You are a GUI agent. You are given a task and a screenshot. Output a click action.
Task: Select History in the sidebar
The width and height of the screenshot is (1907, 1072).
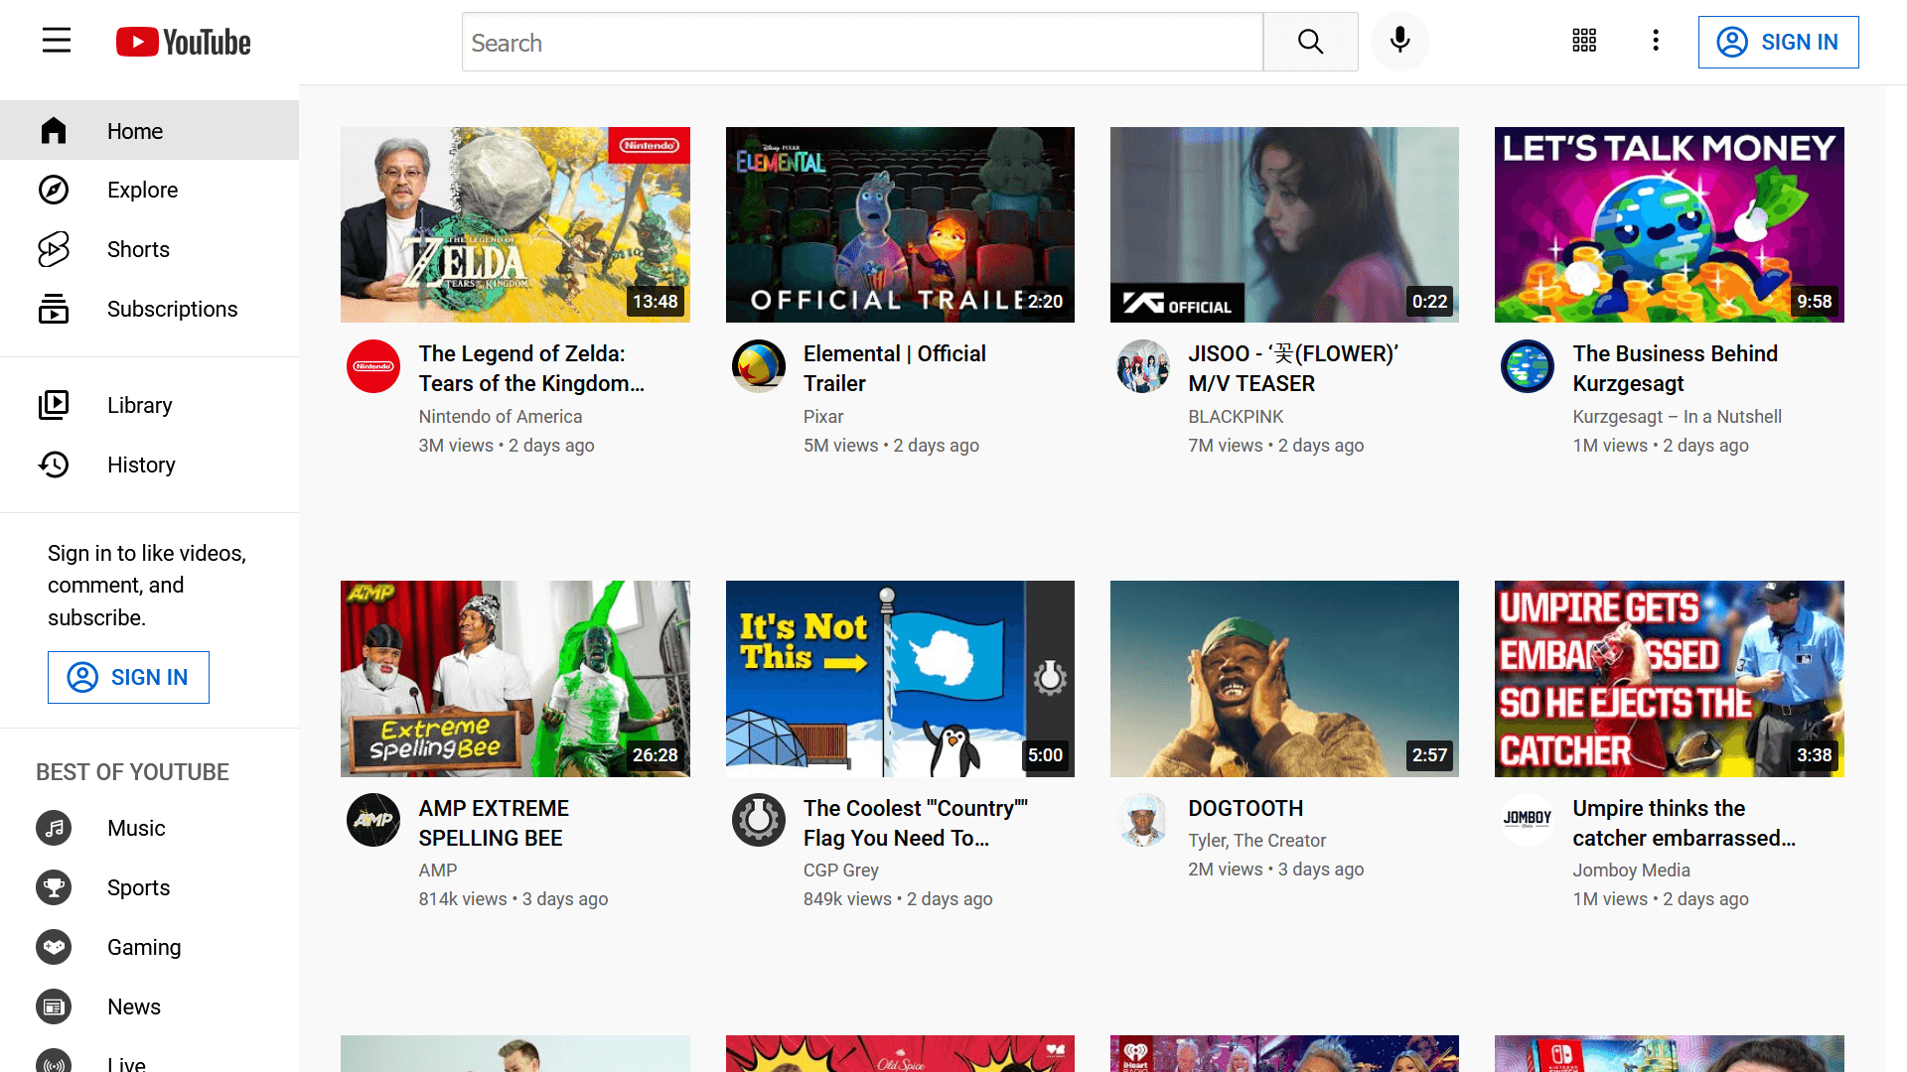(149, 465)
